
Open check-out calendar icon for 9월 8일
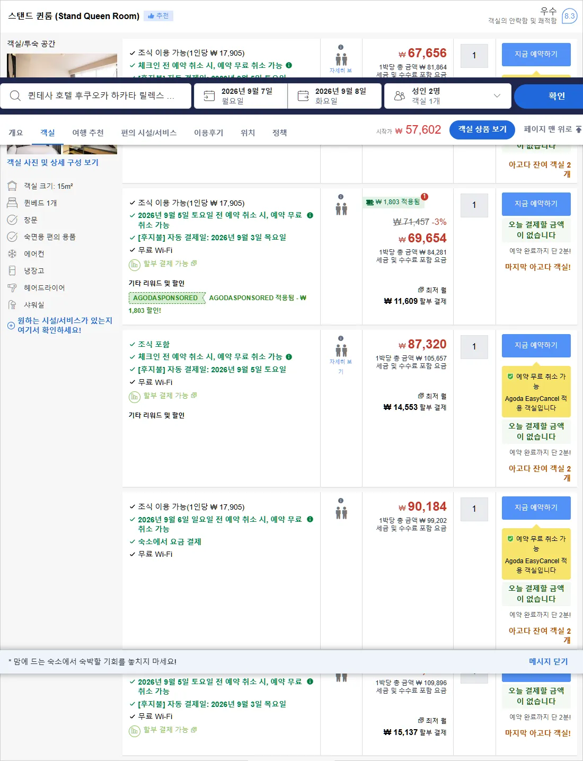click(303, 95)
